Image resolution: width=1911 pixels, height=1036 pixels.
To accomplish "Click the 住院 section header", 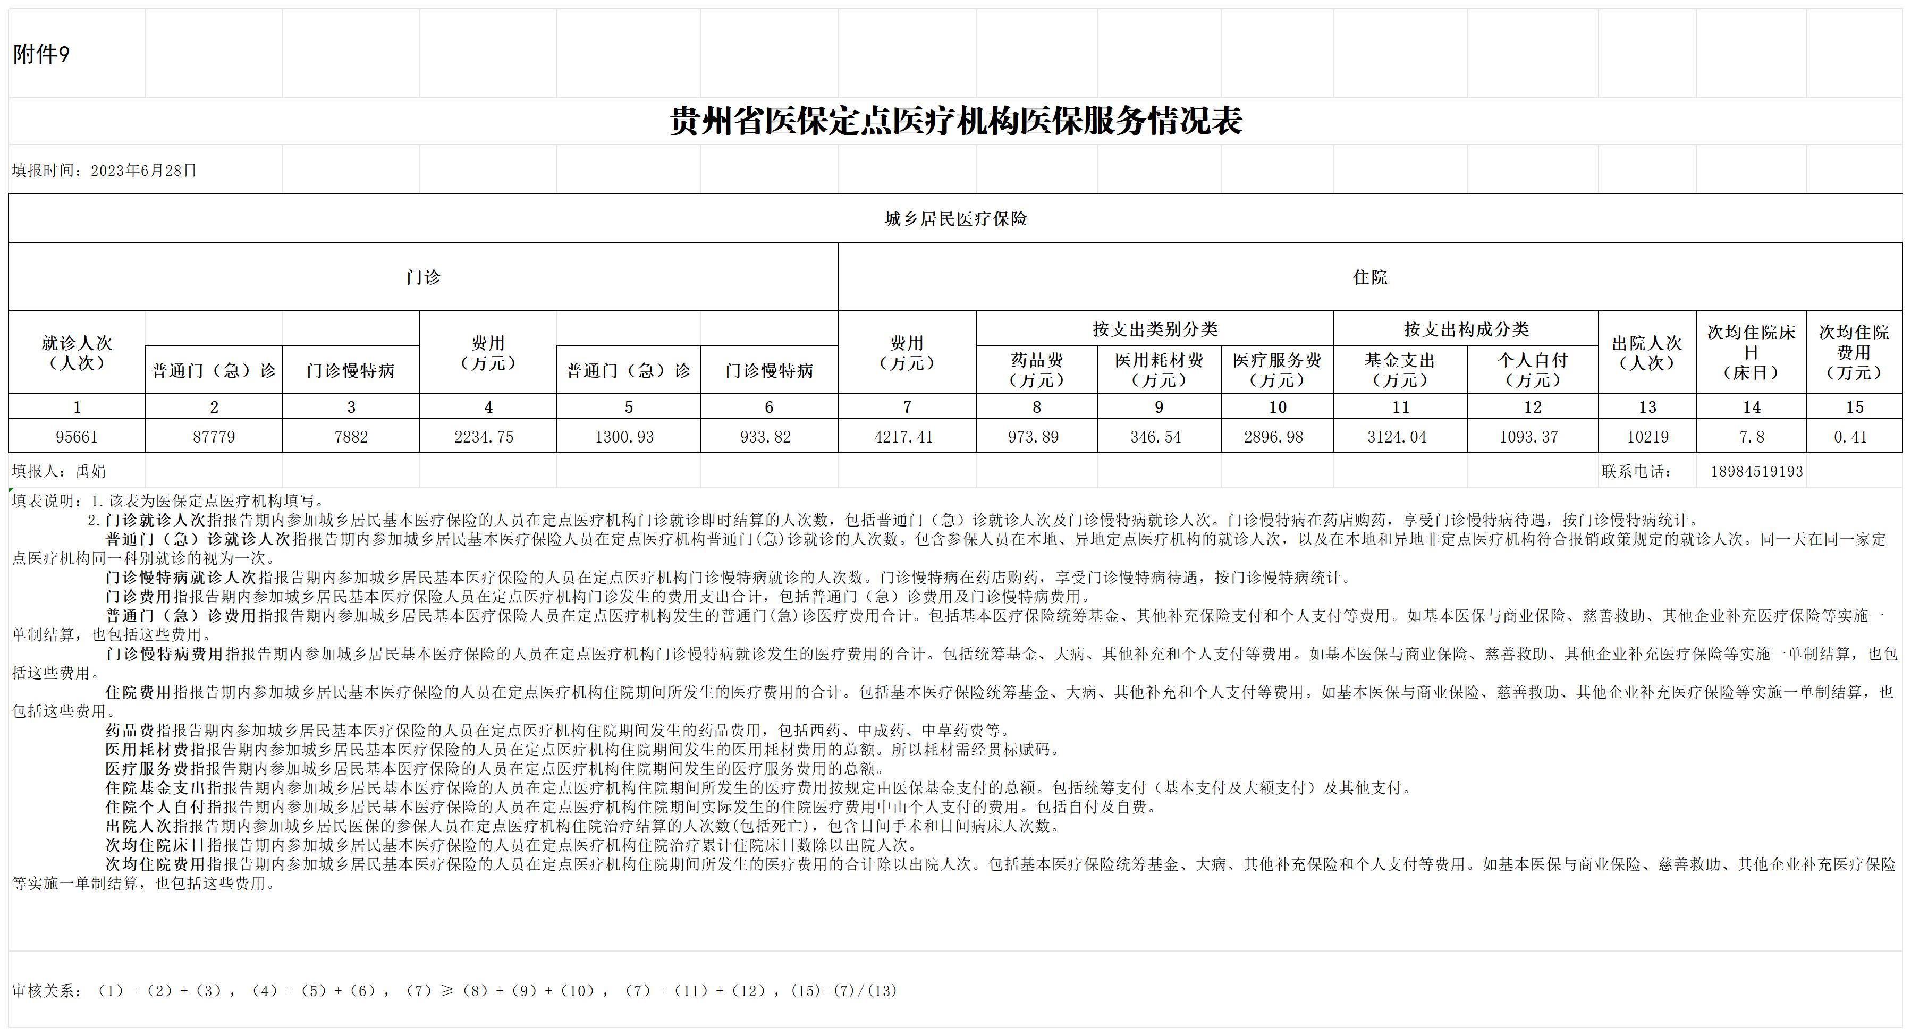I will pos(1369,277).
